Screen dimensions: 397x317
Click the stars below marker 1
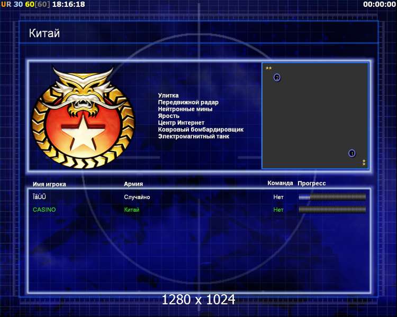(x=364, y=162)
